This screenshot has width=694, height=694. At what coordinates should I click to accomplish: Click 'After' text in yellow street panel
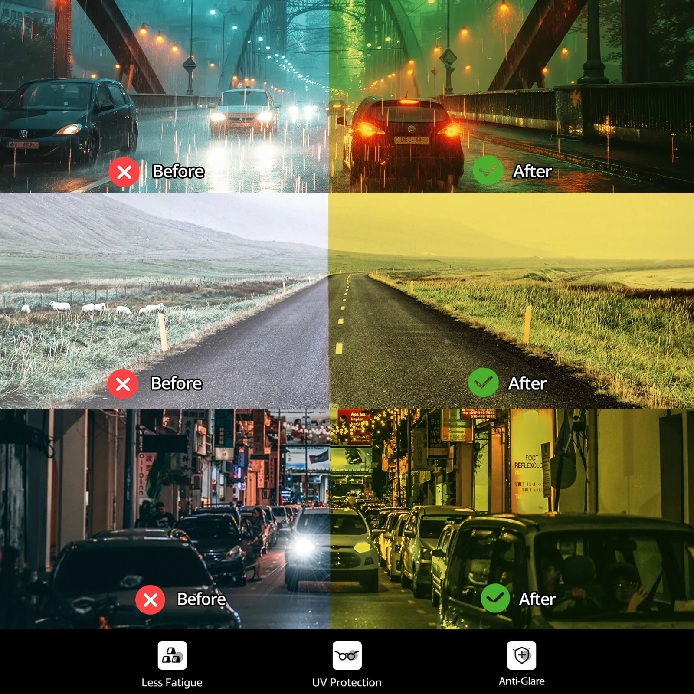tap(537, 599)
